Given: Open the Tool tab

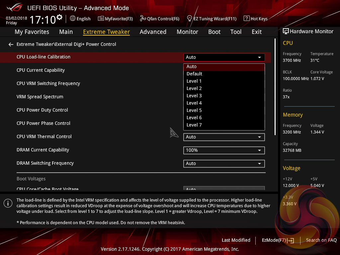Looking at the screenshot, I should (x=236, y=32).
